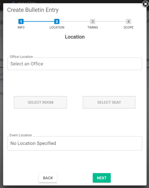
Task: Click the SELECT SEAT button
Action: click(109, 102)
